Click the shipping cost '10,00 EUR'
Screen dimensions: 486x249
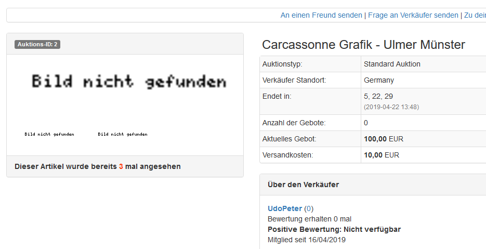coord(382,155)
